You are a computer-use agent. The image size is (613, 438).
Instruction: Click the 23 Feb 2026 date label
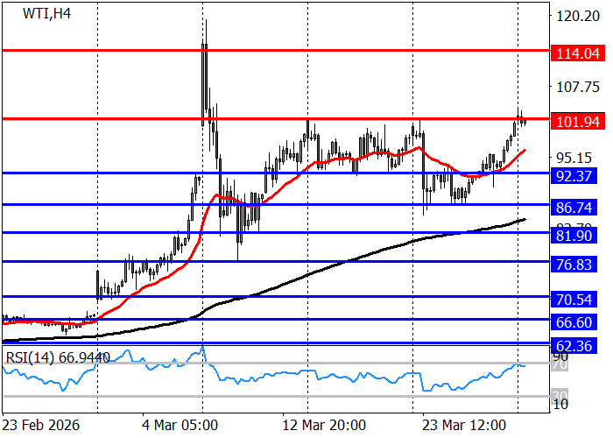[x=40, y=424]
